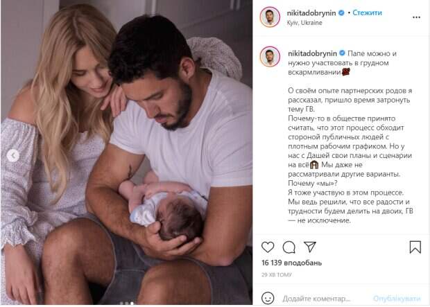Click the header profile avatar
430x307 pixels.
[x=270, y=17]
